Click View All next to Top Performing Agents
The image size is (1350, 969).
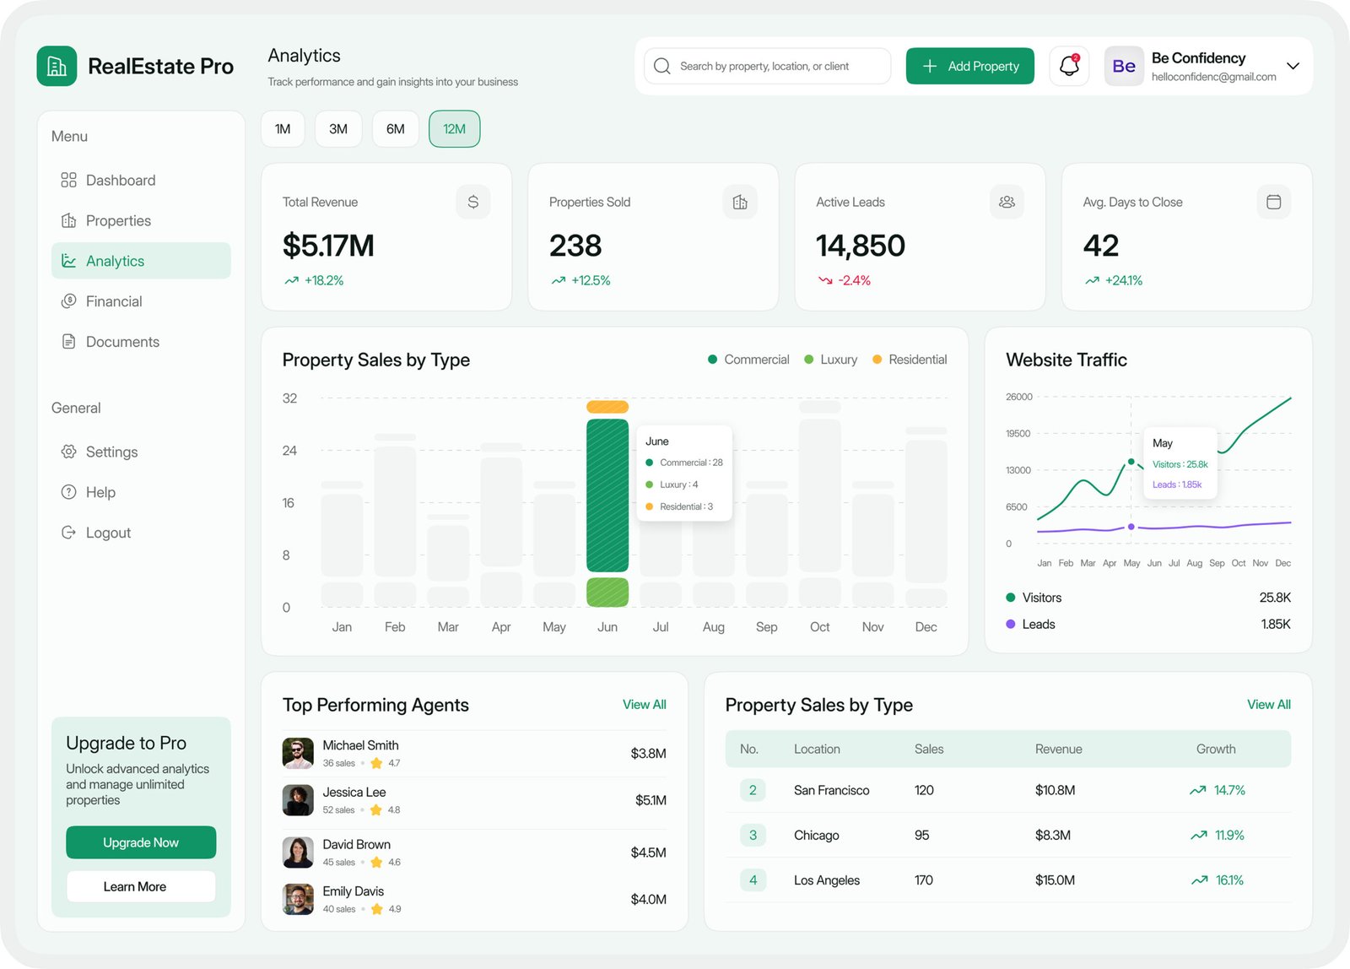644,704
